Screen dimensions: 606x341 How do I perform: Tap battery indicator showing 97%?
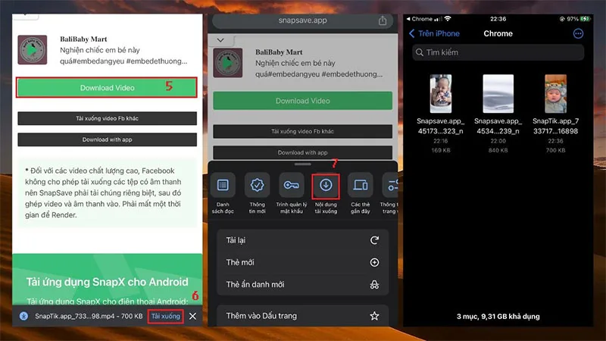579,18
